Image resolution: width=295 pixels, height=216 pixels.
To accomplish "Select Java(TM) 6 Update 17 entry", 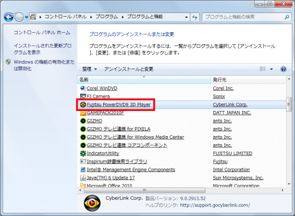I will [111, 178].
